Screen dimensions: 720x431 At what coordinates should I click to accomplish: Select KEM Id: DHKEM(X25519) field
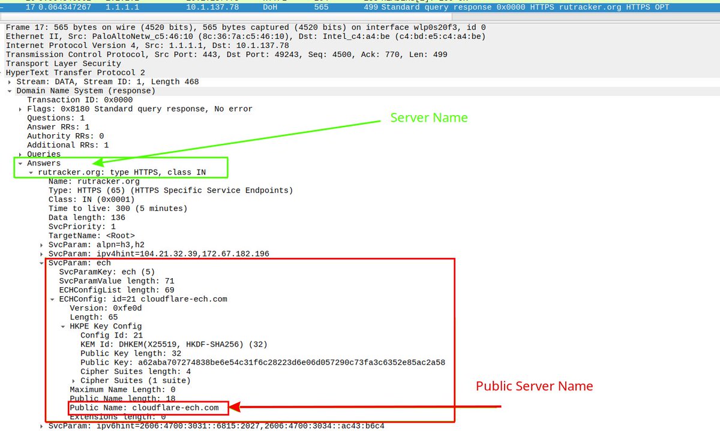[x=174, y=344]
